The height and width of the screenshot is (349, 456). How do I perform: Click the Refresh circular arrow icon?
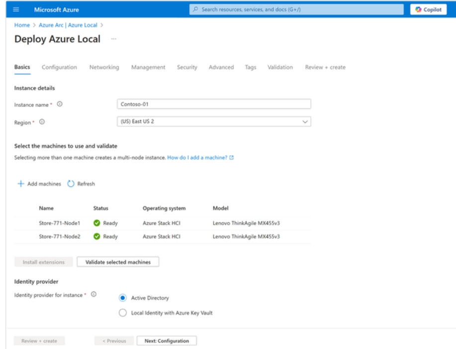(71, 184)
